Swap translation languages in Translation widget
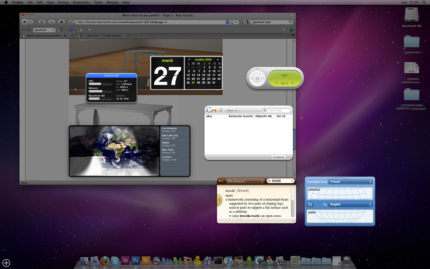Screen dimensions: 430x269 coord(310,205)
